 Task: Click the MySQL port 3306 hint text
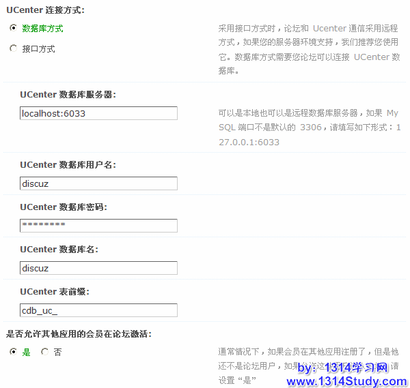pos(309,128)
